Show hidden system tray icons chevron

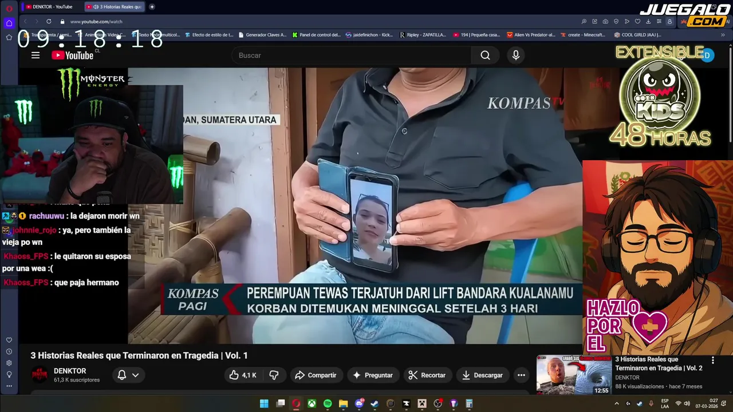(617, 403)
